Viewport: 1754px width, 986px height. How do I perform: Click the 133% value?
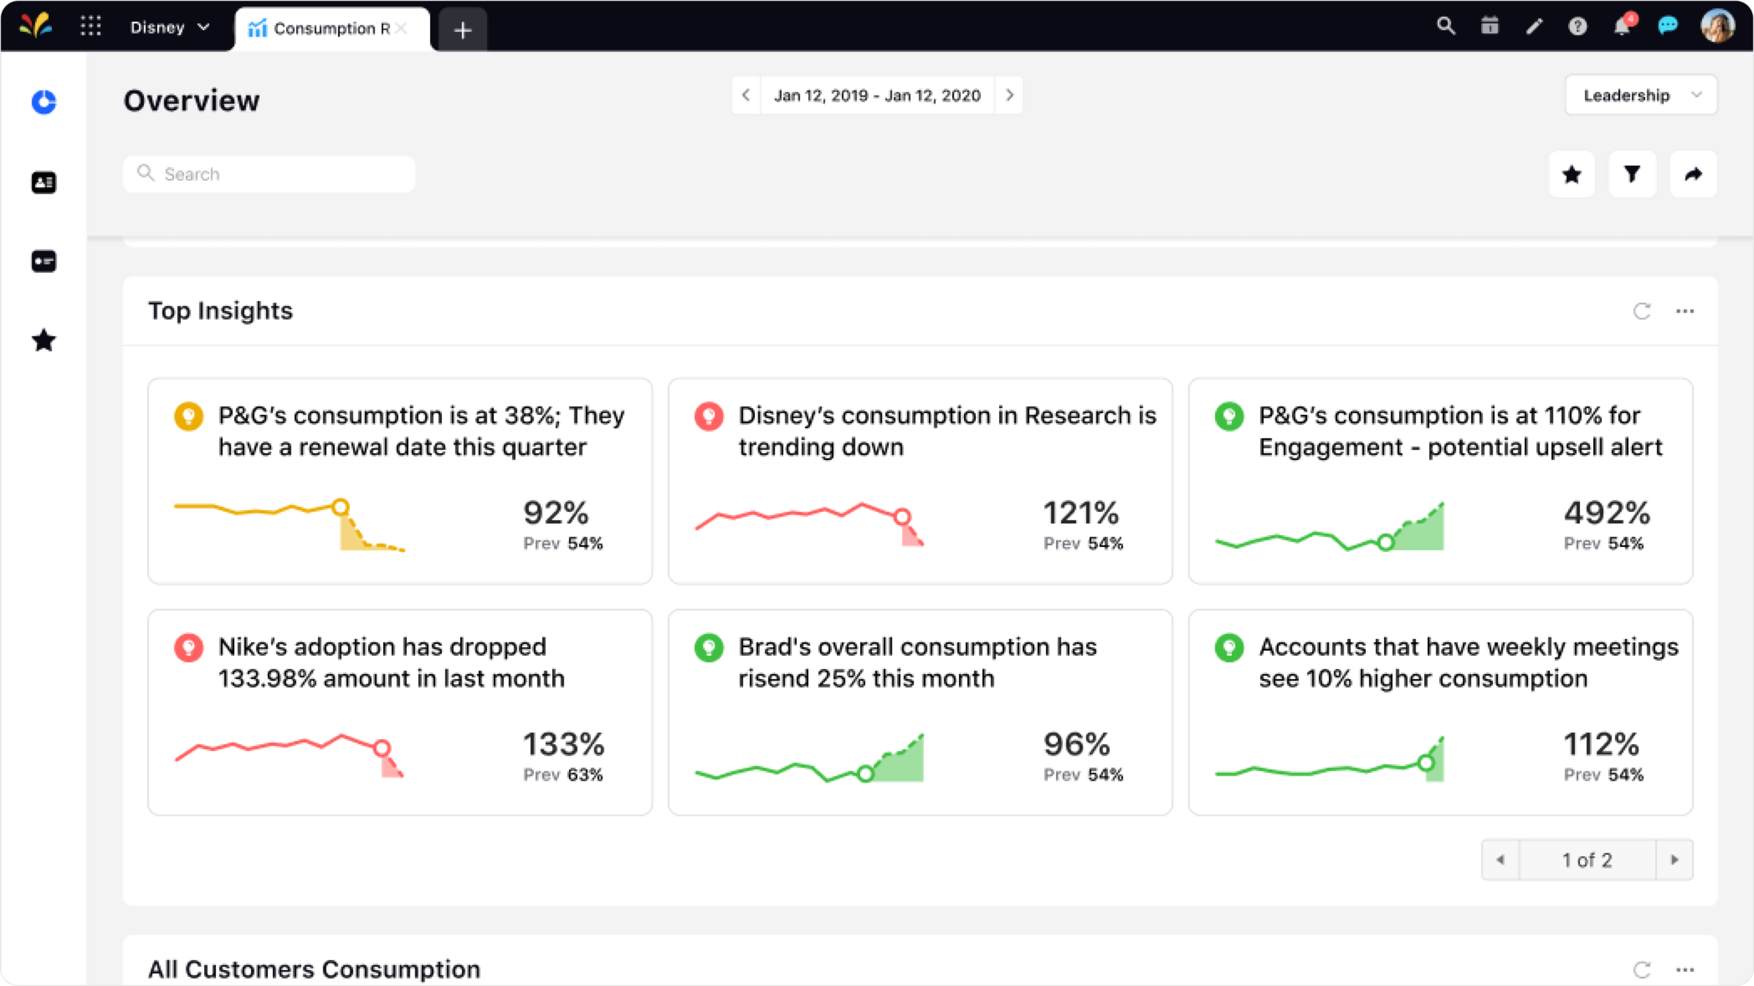(x=563, y=744)
